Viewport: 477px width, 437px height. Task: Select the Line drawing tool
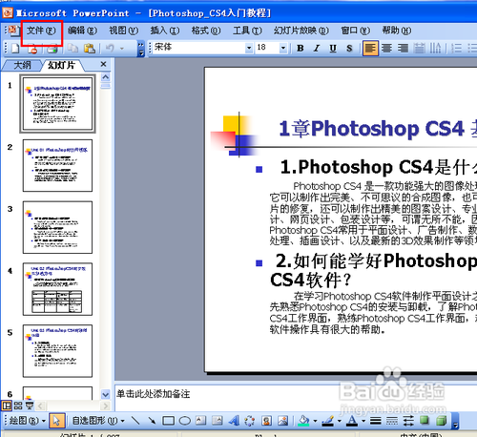[x=135, y=421]
